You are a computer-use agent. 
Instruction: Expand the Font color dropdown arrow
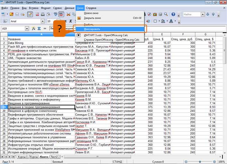[175, 21]
